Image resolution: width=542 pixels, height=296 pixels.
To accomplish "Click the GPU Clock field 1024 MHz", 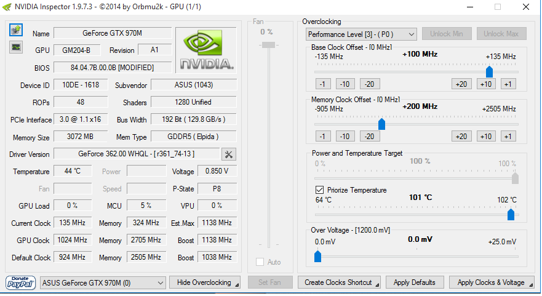I will [73, 240].
